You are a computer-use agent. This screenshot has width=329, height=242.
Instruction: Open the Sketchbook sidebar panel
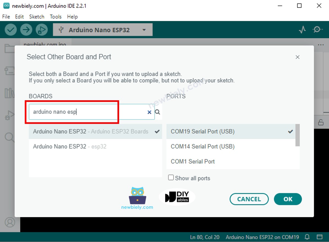[10, 48]
